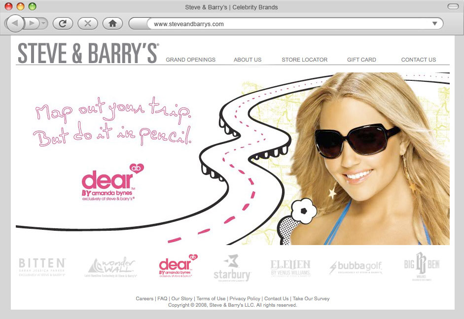
Task: Open the Store Locator menu item
Action: [x=305, y=60]
